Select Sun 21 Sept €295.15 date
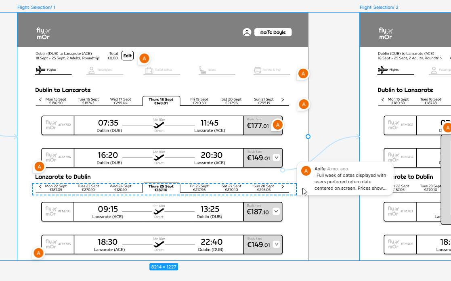The height and width of the screenshot is (281, 451). tap(264, 101)
